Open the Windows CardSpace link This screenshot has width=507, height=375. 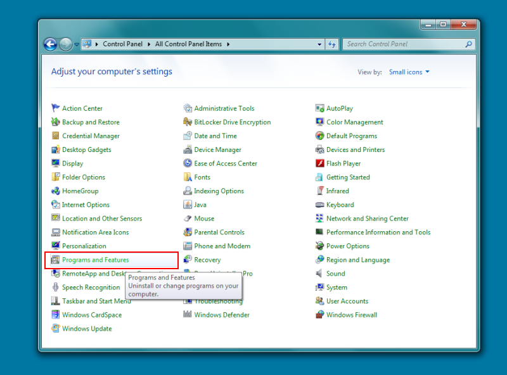click(x=92, y=315)
